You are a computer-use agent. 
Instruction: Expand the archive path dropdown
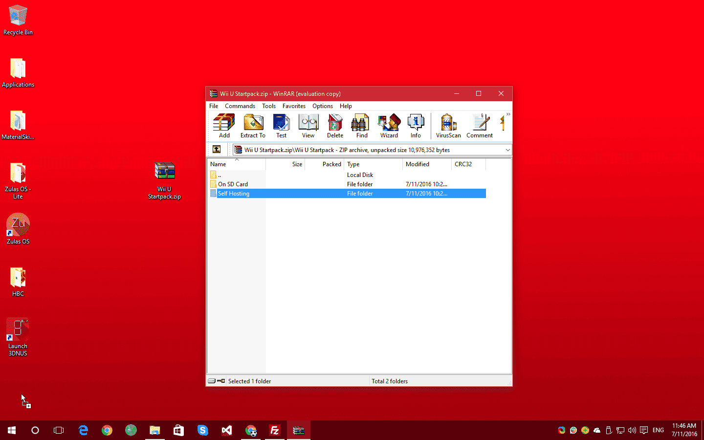(x=507, y=150)
